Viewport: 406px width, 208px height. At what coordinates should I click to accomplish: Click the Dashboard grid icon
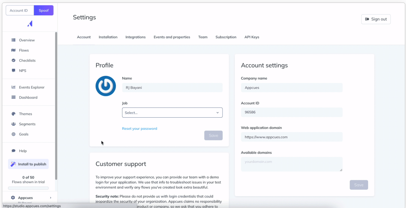click(x=13, y=97)
